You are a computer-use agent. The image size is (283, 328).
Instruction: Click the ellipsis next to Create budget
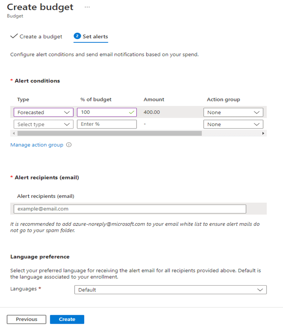[87, 7]
